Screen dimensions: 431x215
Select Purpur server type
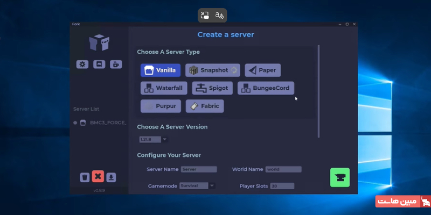[161, 106]
